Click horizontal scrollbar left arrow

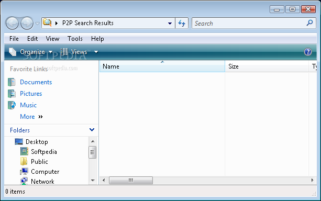point(104,181)
